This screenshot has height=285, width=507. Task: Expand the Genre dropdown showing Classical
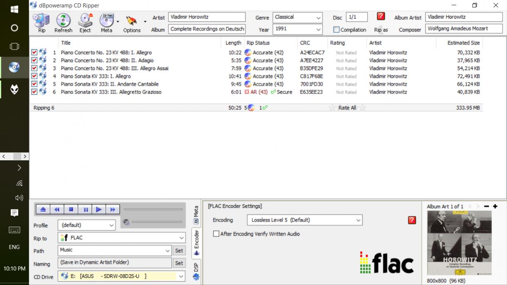(x=318, y=18)
